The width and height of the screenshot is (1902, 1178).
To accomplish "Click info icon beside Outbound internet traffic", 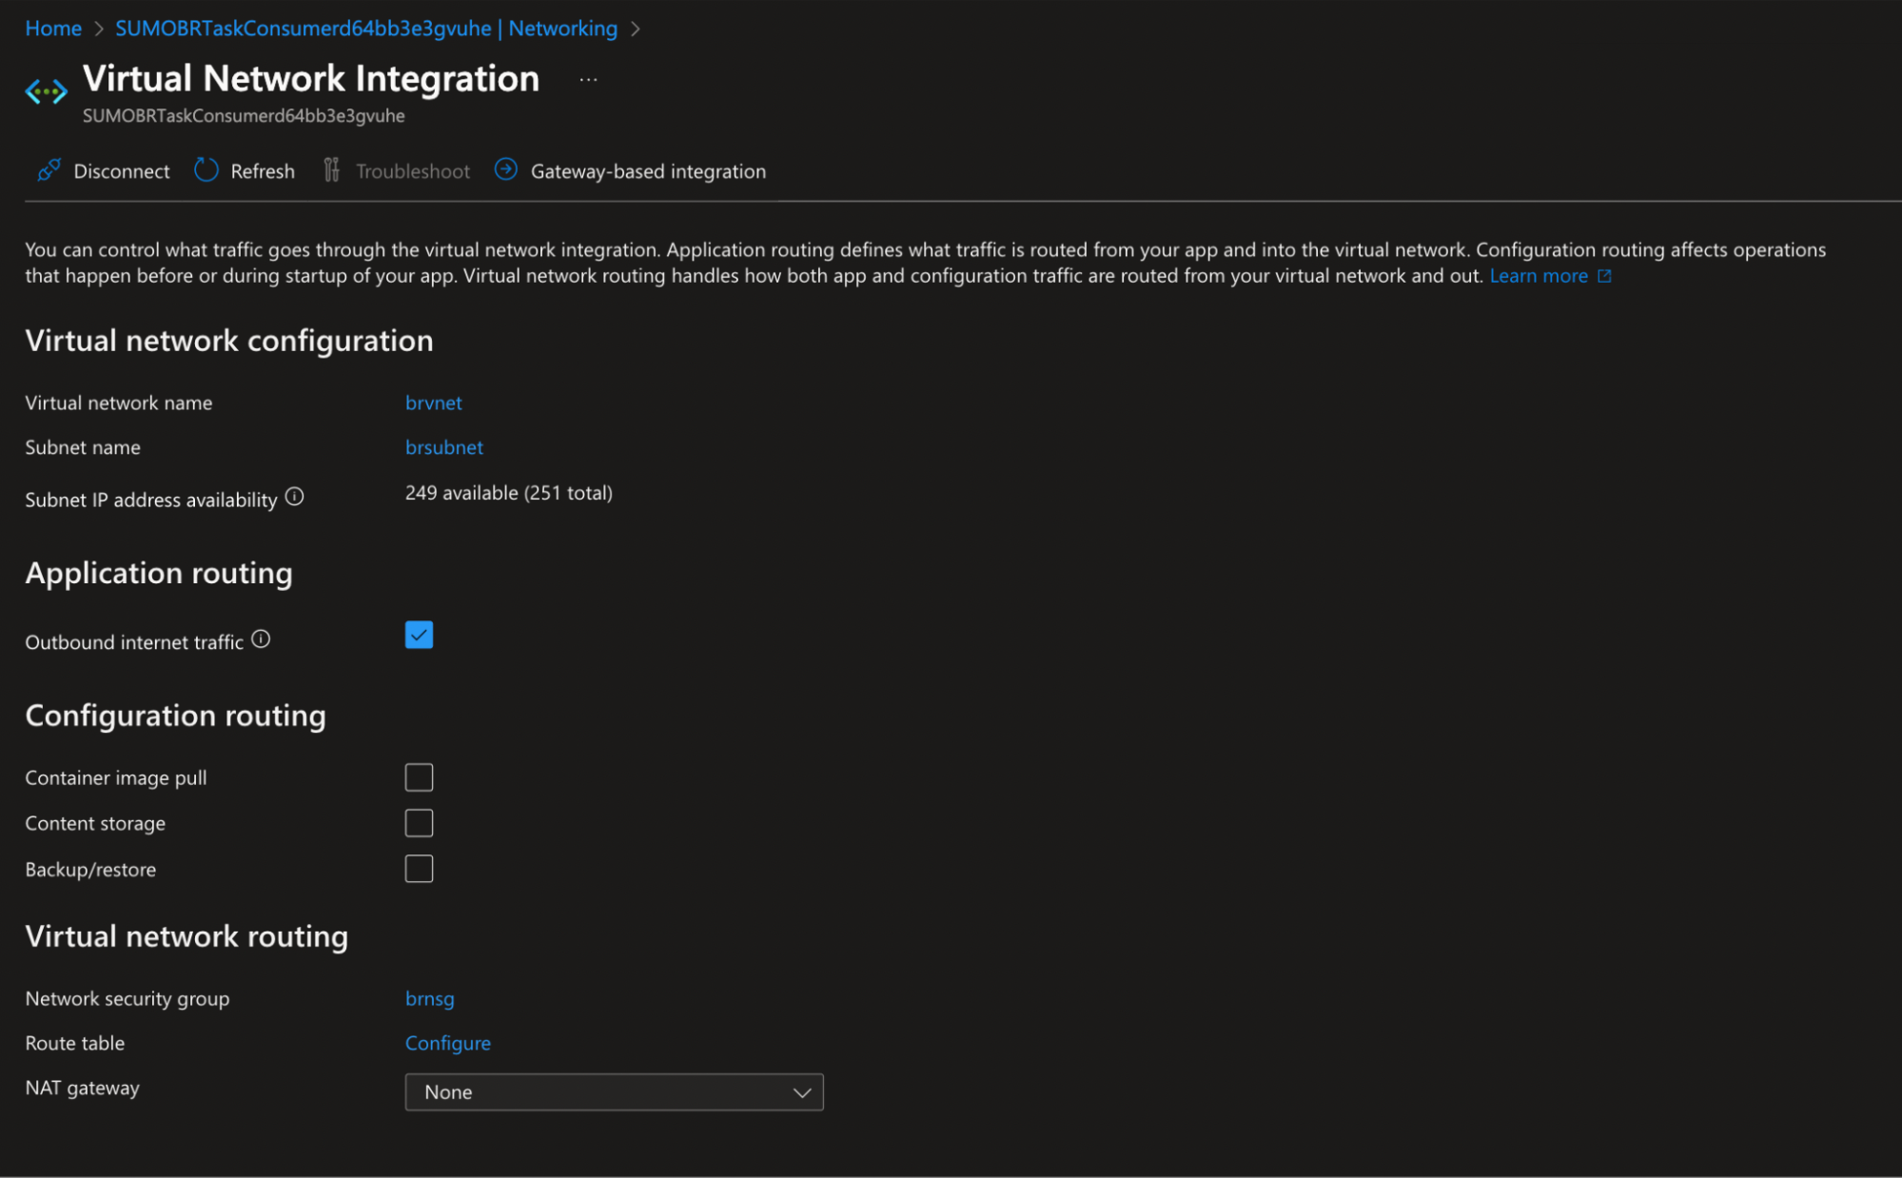I will pos(261,639).
